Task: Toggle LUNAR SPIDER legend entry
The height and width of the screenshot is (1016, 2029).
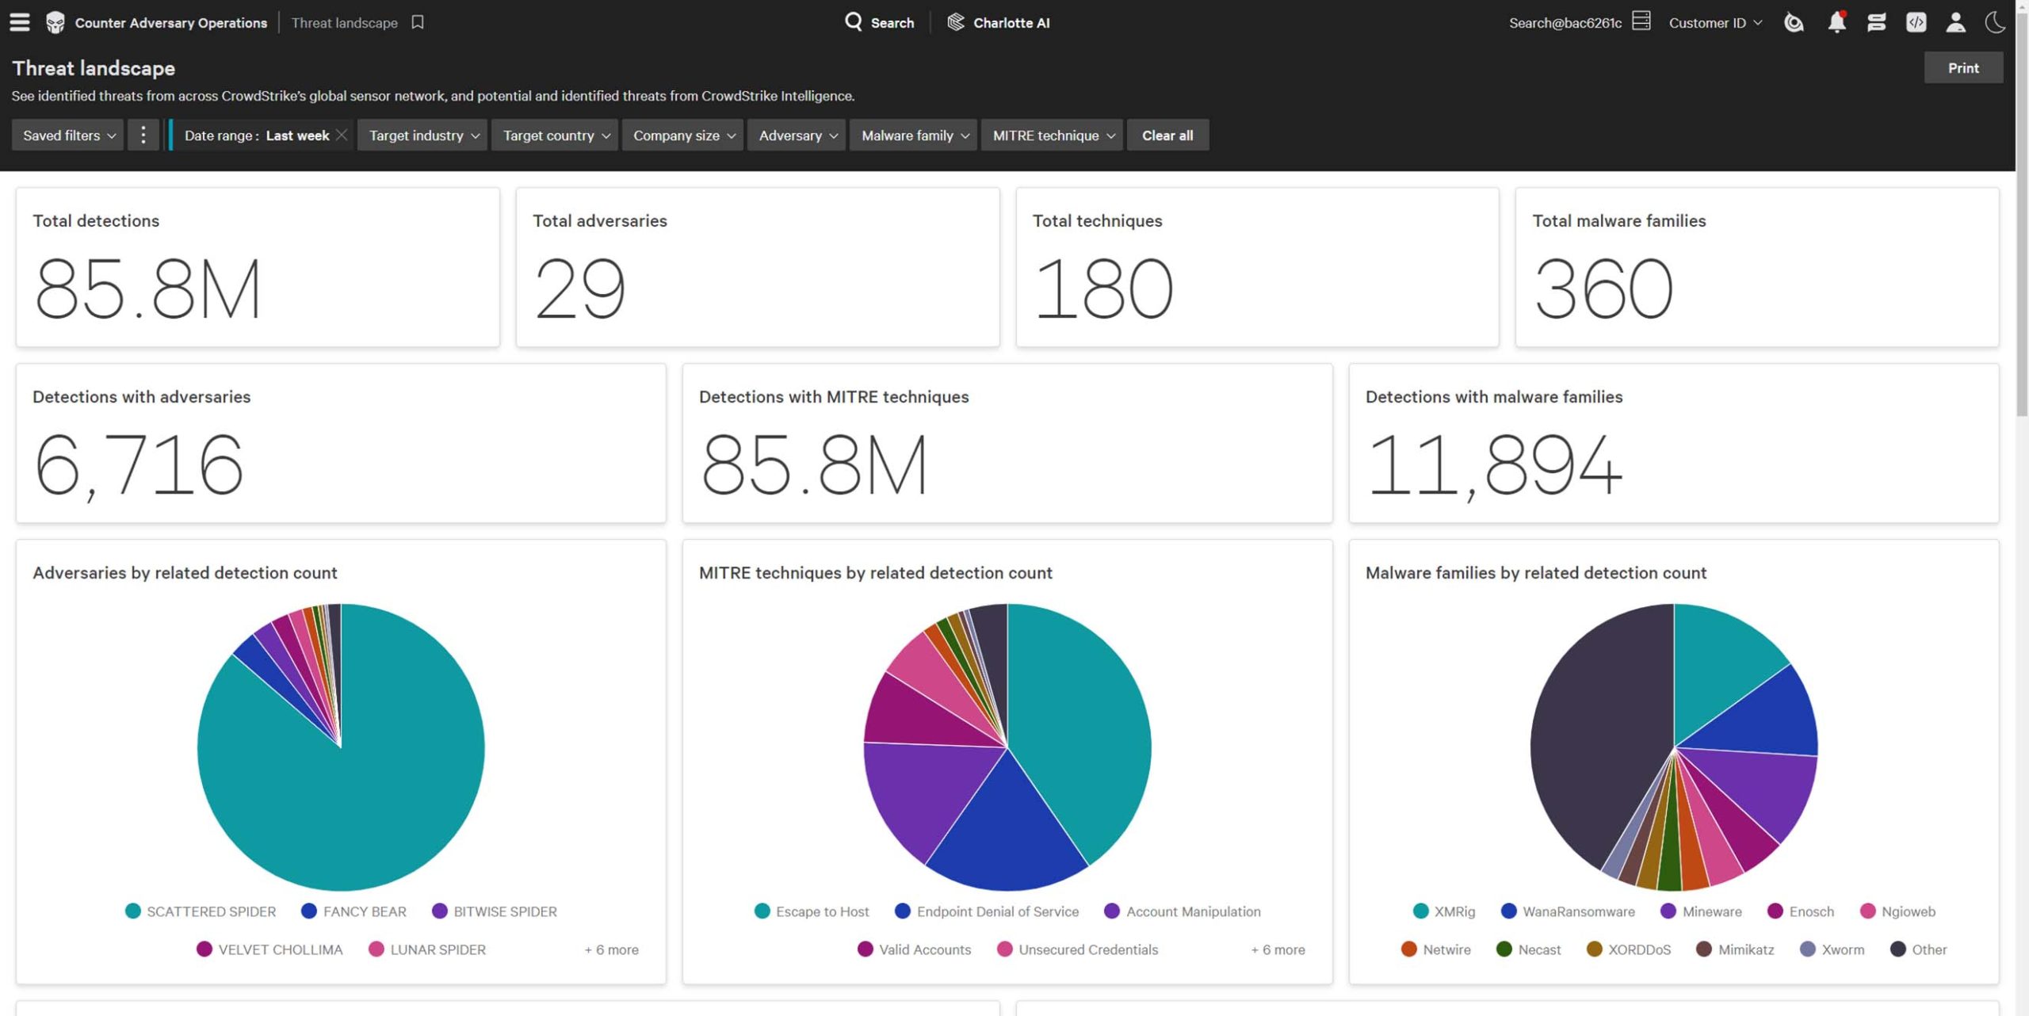Action: tap(427, 949)
